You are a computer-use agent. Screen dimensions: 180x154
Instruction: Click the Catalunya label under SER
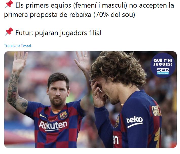163,73
